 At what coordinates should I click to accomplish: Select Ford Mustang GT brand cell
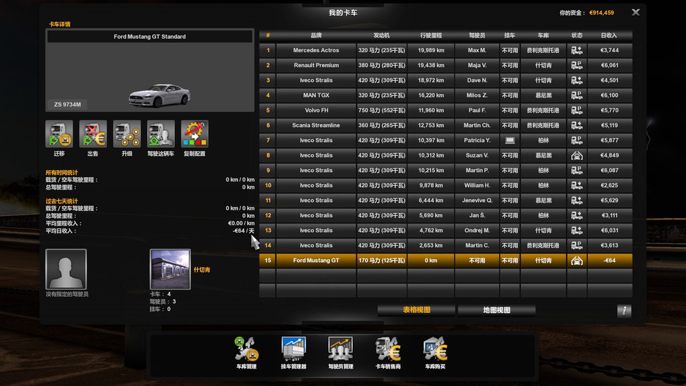(x=316, y=261)
